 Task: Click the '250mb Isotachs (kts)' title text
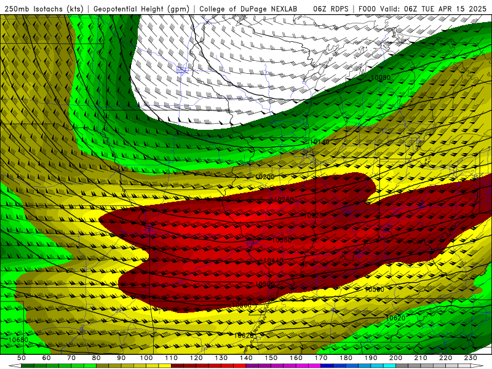click(x=44, y=9)
